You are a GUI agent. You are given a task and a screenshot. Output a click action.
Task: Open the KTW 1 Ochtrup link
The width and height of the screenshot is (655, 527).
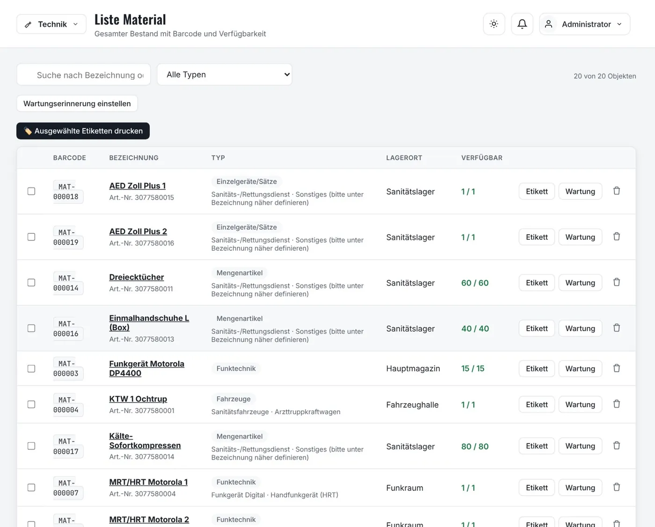pyautogui.click(x=138, y=399)
